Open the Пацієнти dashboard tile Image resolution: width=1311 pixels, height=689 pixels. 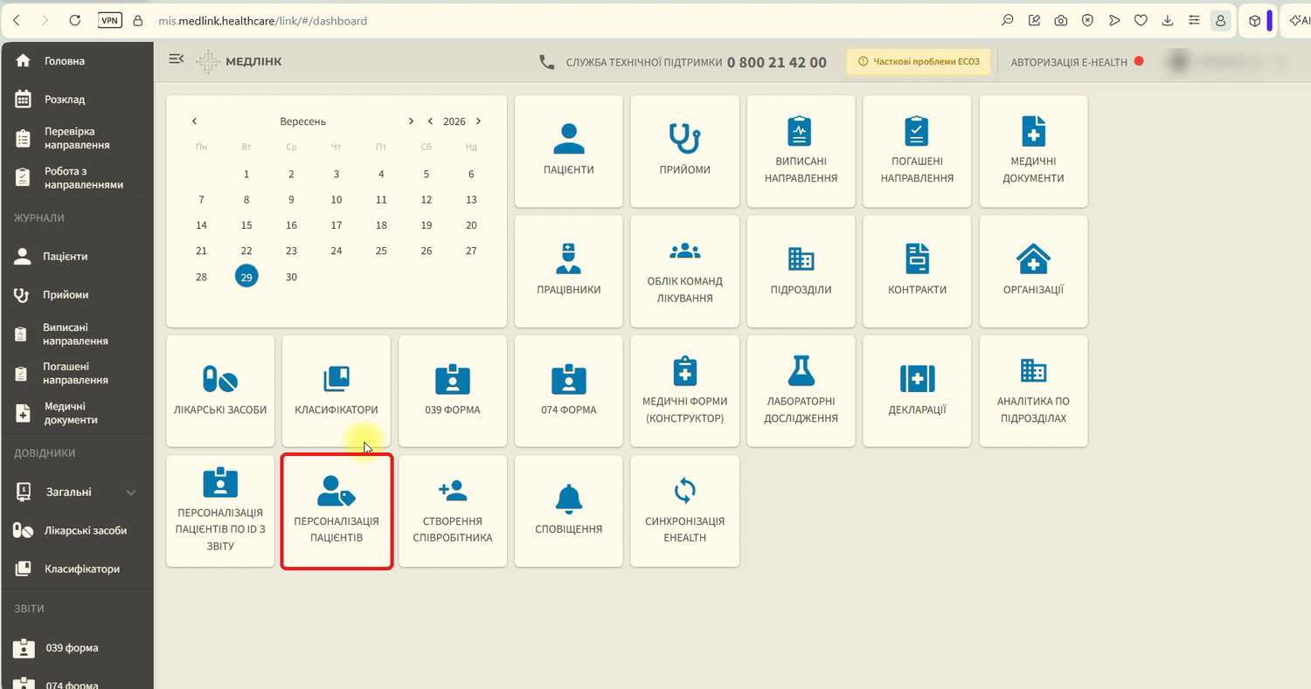(568, 151)
